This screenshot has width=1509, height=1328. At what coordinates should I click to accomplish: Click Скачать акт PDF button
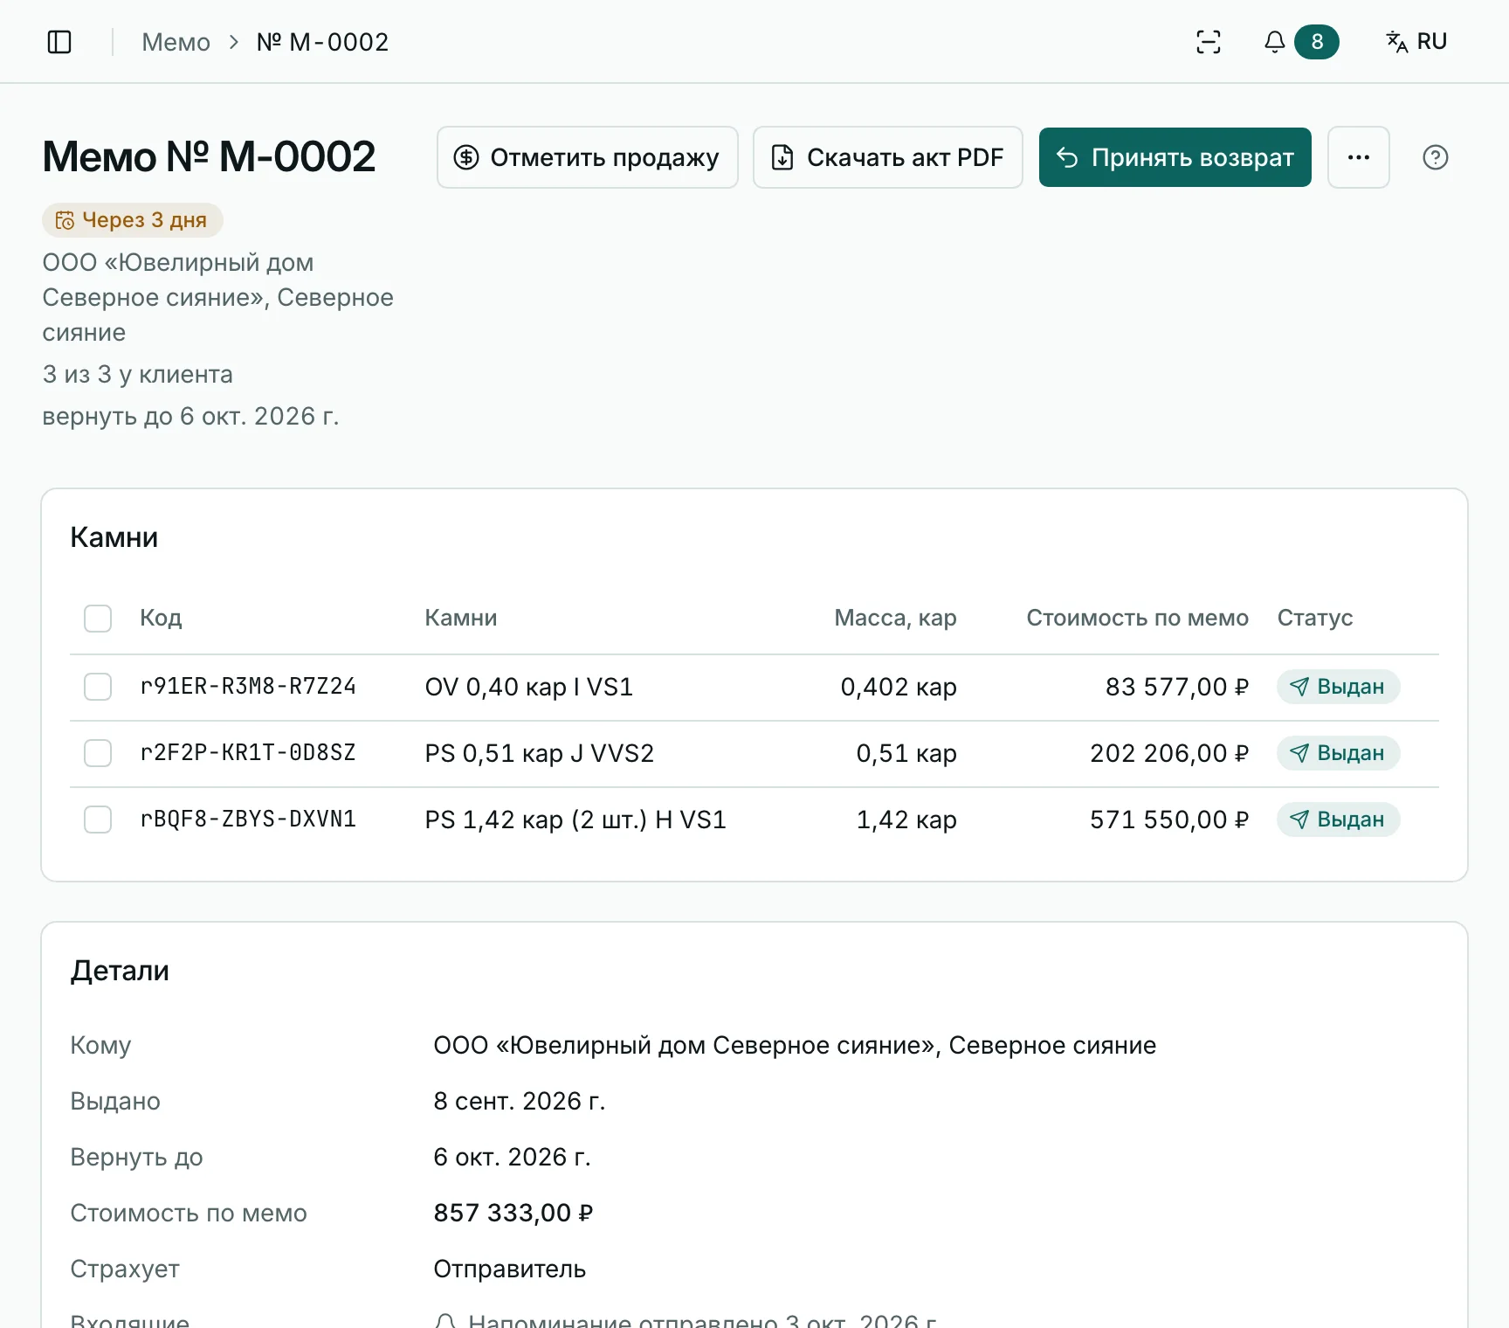pyautogui.click(x=888, y=157)
